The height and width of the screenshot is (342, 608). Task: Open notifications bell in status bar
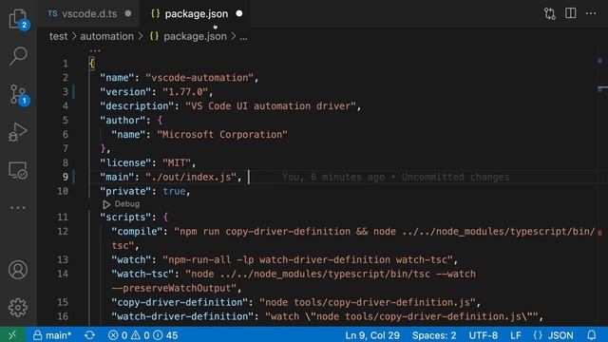[591, 335]
